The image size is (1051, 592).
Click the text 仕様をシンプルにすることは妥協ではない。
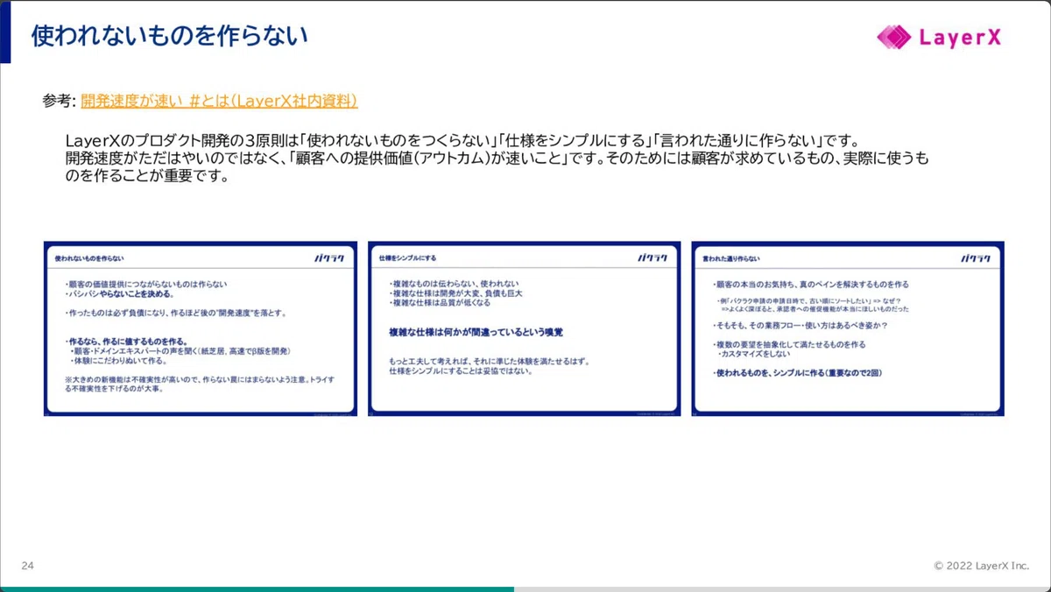point(461,370)
